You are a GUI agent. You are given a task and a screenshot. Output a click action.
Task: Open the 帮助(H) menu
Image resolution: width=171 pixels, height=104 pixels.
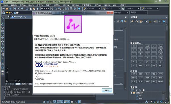pyautogui.click(x=107, y=5)
